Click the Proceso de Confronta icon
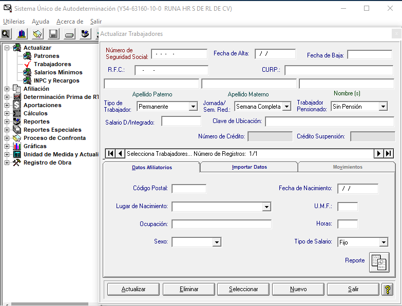This screenshot has height=306, width=402. 16,138
